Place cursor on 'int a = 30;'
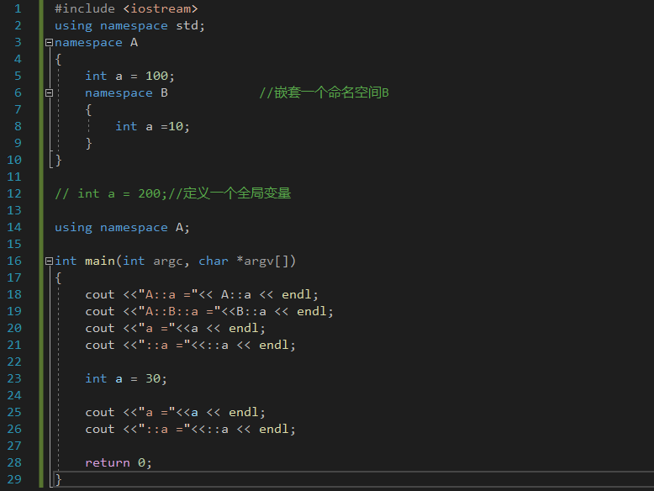This screenshot has width=654, height=491. [x=126, y=378]
